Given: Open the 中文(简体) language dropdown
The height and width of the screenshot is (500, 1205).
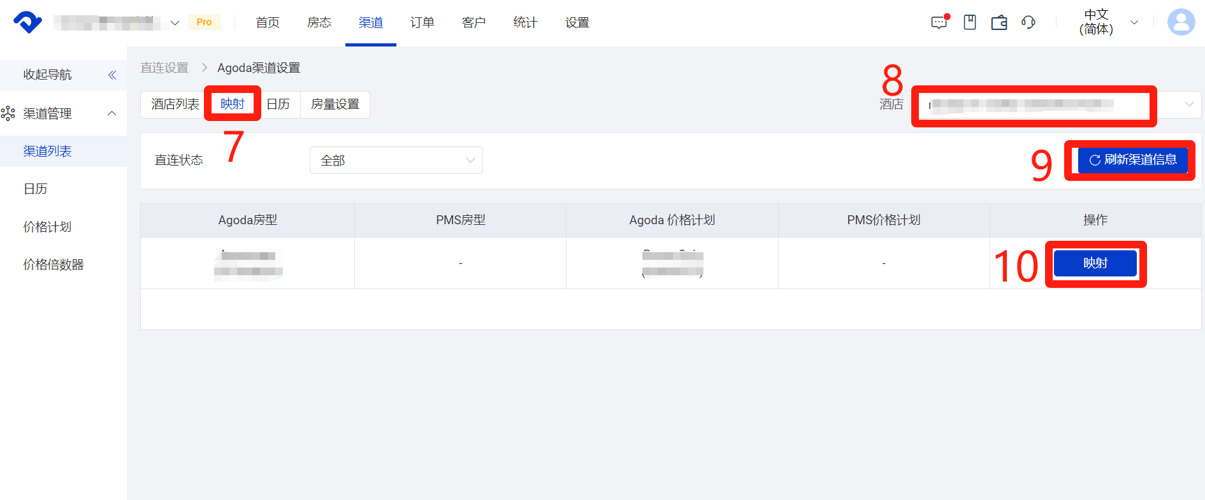Looking at the screenshot, I should pyautogui.click(x=1108, y=22).
